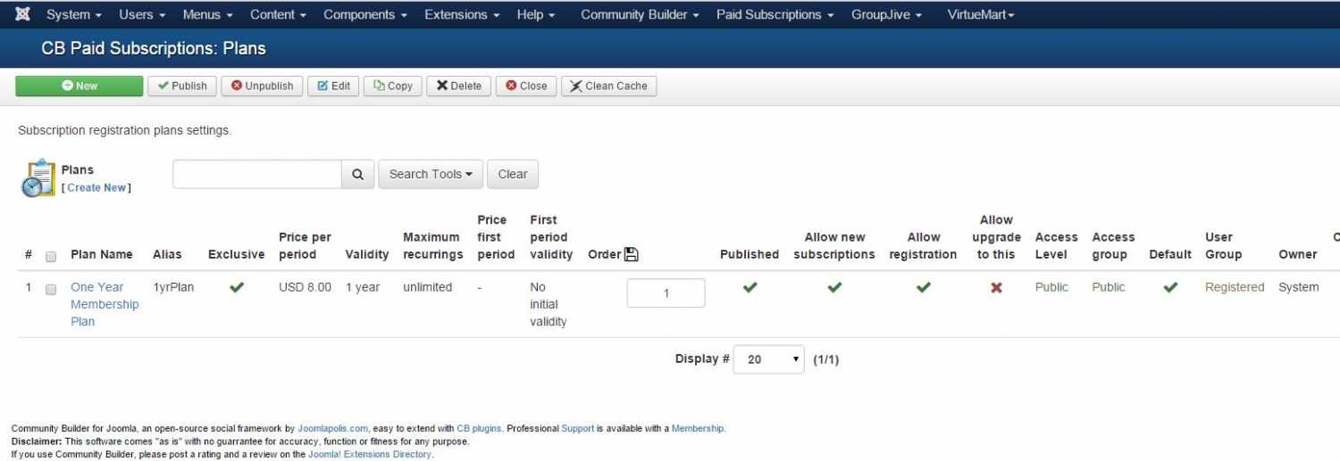Viewport: 1340px width, 461px height.
Task: Click the Public access group link
Action: [x=1109, y=287]
